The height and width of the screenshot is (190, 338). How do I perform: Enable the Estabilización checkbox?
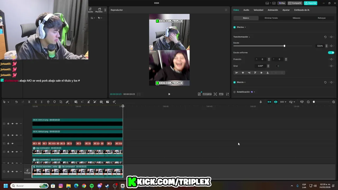234,92
